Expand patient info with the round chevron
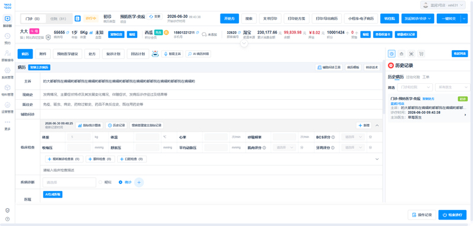 point(244,43)
